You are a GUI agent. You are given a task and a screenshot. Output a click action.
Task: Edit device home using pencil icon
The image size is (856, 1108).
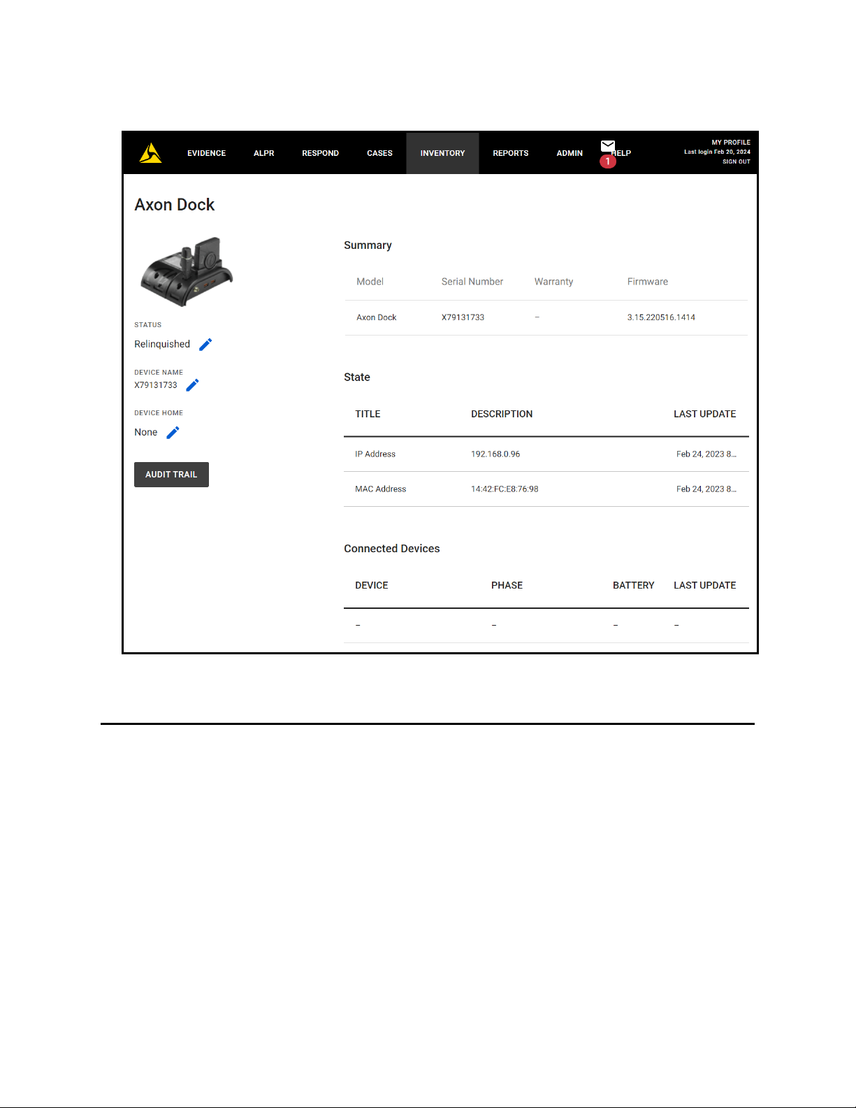pyautogui.click(x=173, y=433)
